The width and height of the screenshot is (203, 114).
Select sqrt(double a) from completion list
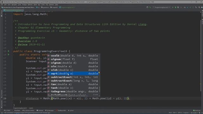(x=73, y=73)
